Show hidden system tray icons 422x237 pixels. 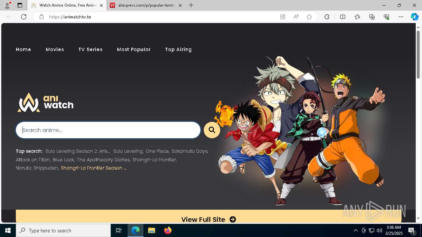pos(355,230)
